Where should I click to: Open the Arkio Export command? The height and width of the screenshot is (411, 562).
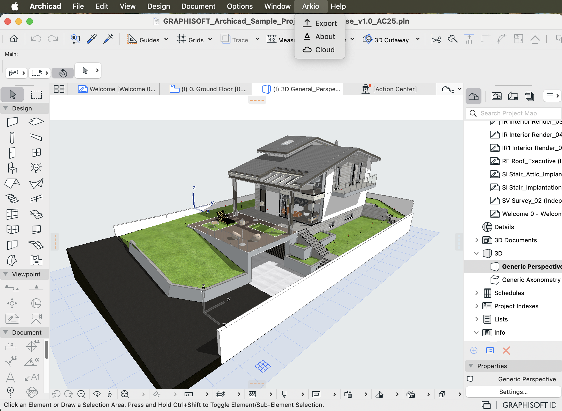tap(326, 23)
